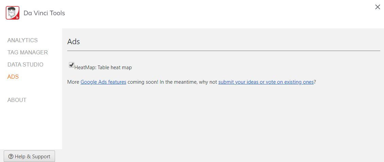
Task: Uncheck the HeatMap table heat map checkbox
Action: (x=72, y=65)
